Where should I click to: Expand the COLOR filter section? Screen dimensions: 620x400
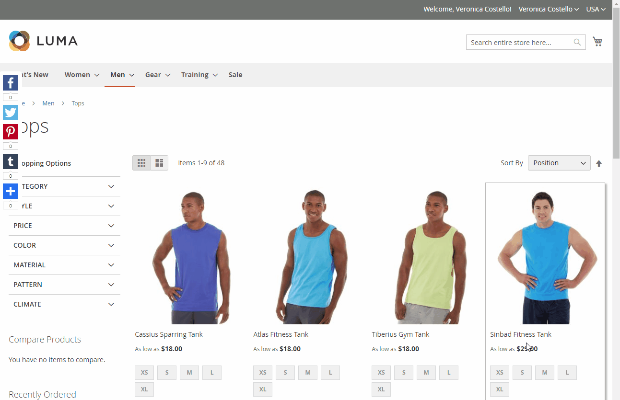(x=64, y=245)
